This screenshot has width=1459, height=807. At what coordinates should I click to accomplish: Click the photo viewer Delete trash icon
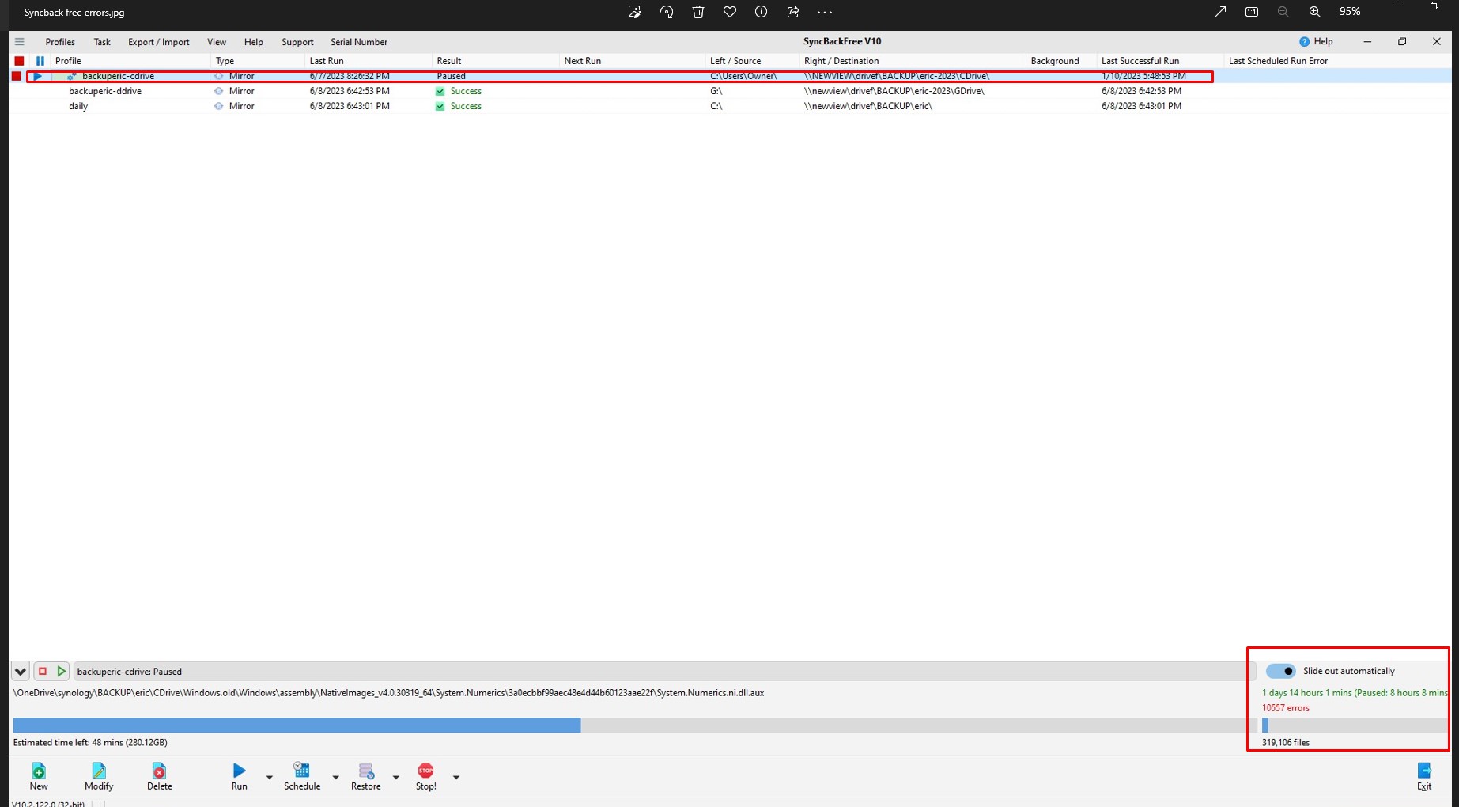click(698, 12)
